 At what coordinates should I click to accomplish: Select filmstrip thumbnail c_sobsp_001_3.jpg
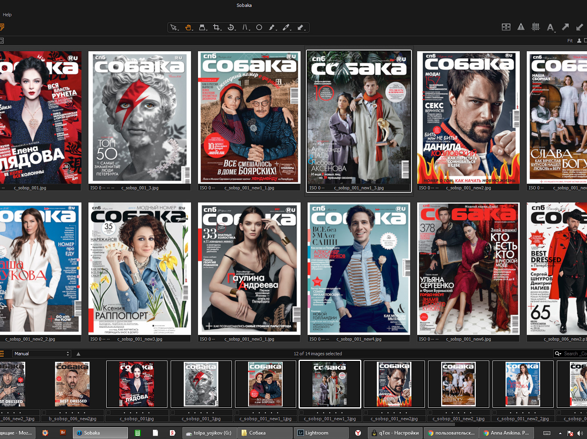click(x=201, y=384)
